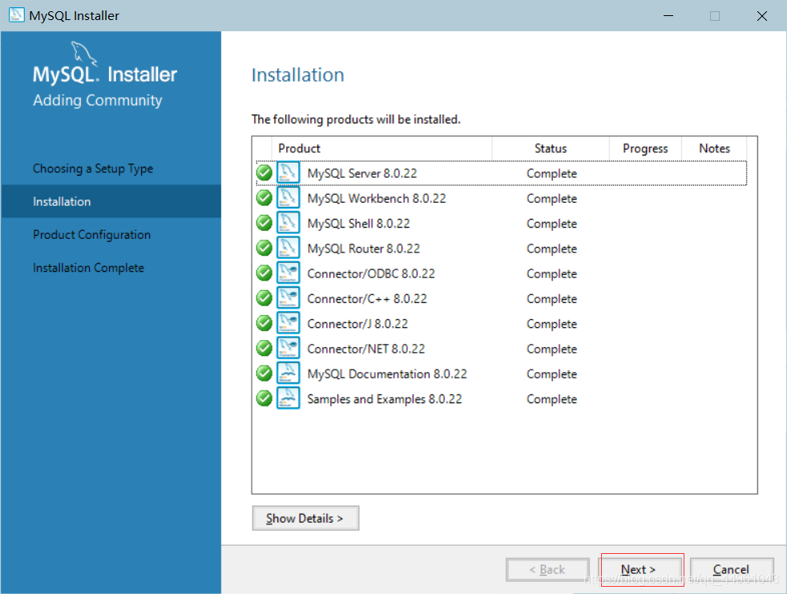This screenshot has width=787, height=594.
Task: Click green checkmark beside MySQL Router
Action: tap(264, 248)
